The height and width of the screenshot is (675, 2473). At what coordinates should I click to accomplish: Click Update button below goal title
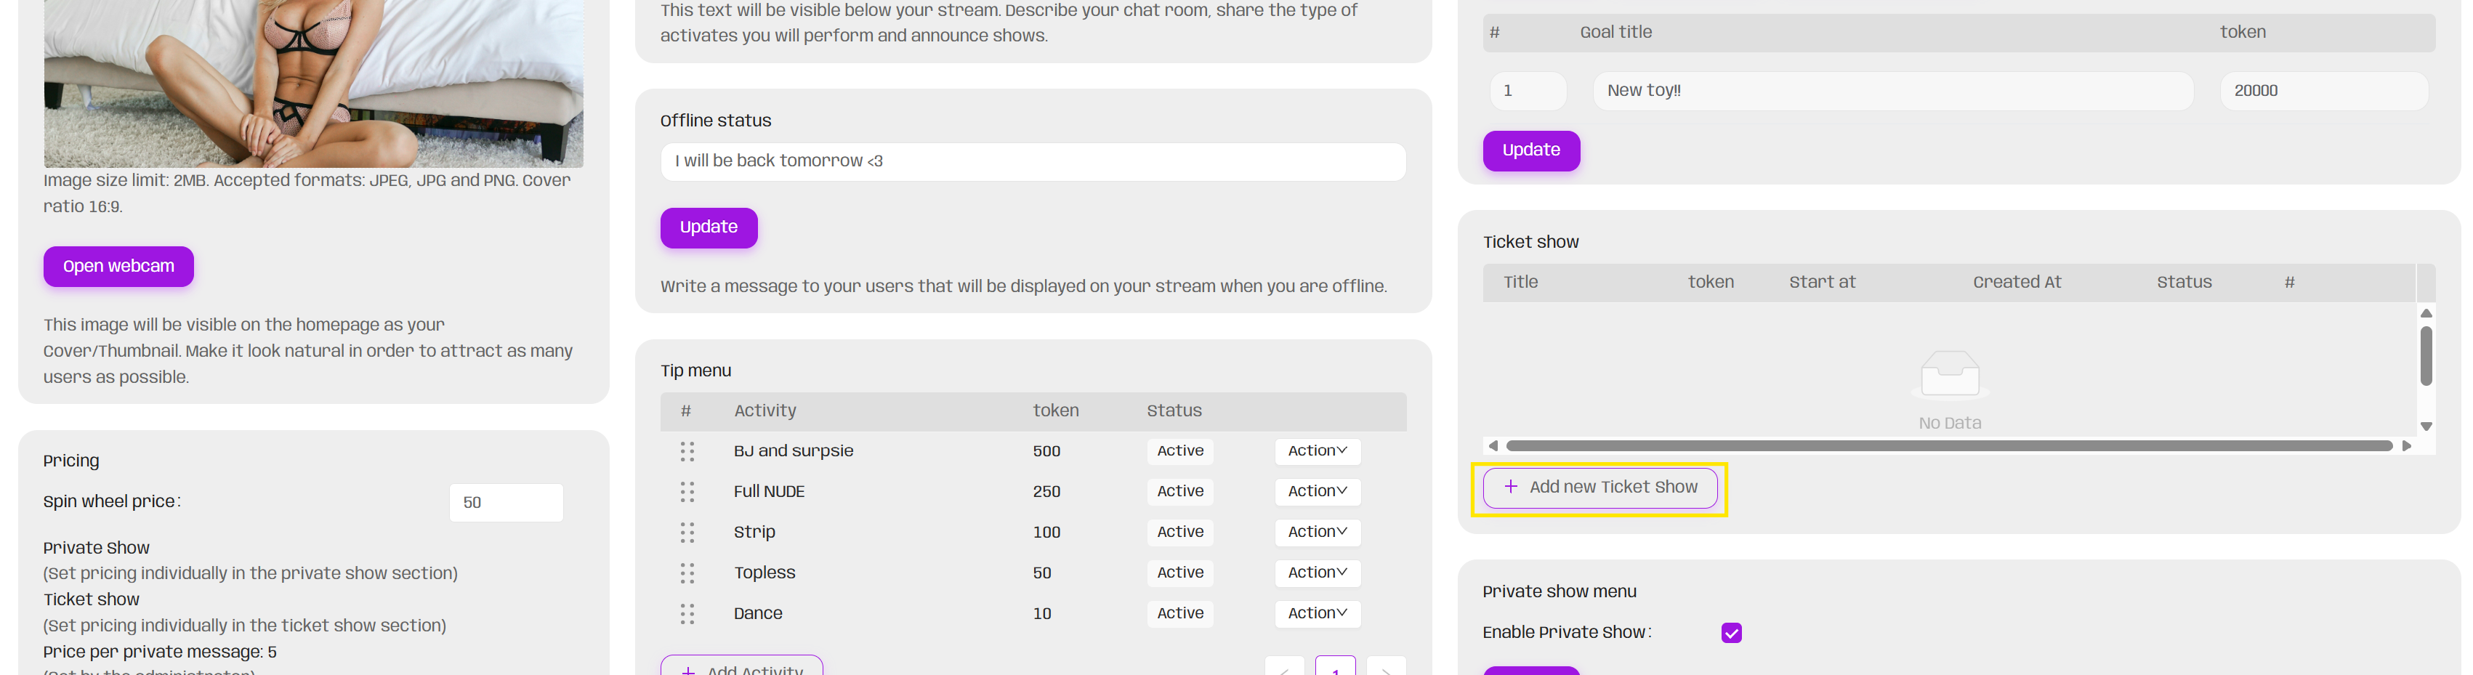(1530, 150)
